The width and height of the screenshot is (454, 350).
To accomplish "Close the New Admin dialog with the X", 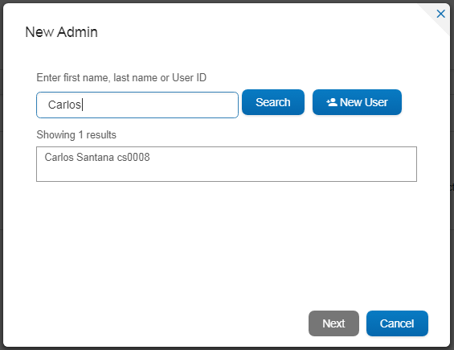I will pyautogui.click(x=440, y=14).
